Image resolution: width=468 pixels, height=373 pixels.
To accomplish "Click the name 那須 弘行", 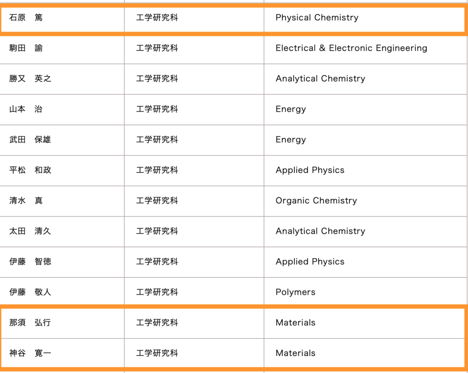I will click(x=30, y=323).
